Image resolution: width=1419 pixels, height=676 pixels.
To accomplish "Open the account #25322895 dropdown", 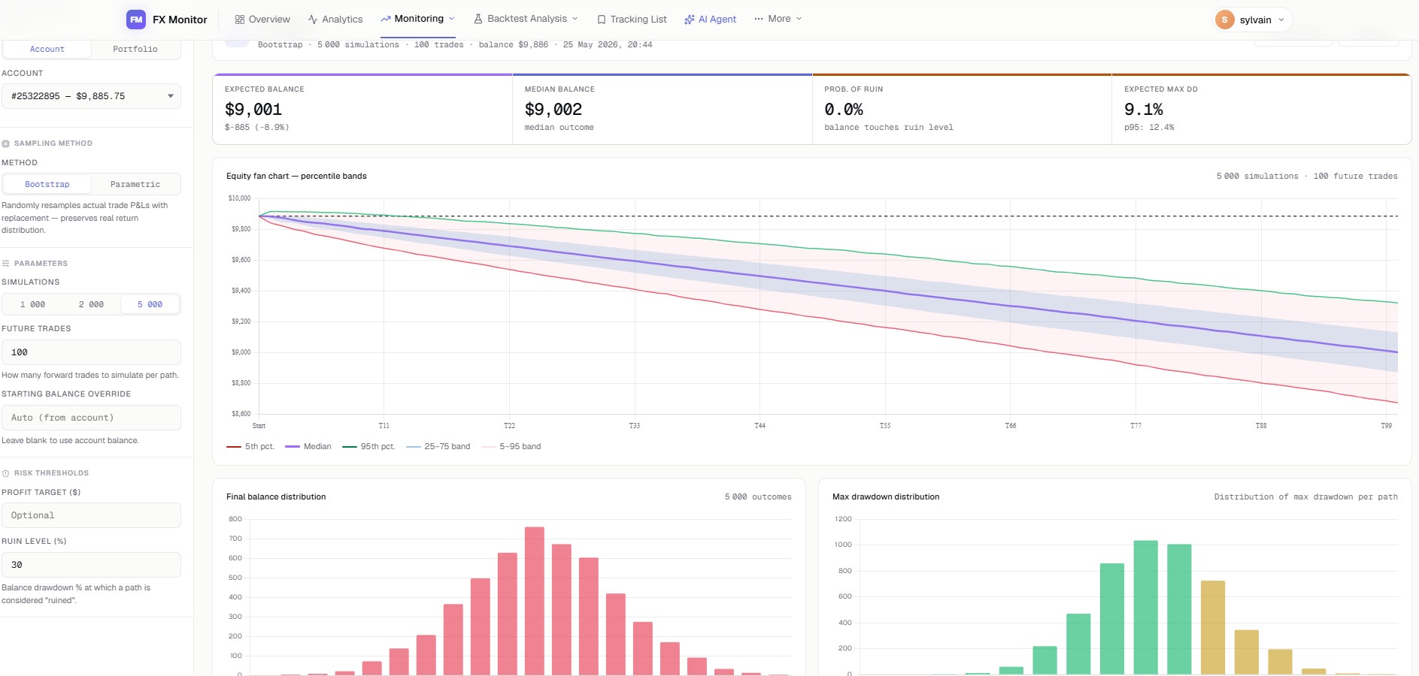I will 91,96.
